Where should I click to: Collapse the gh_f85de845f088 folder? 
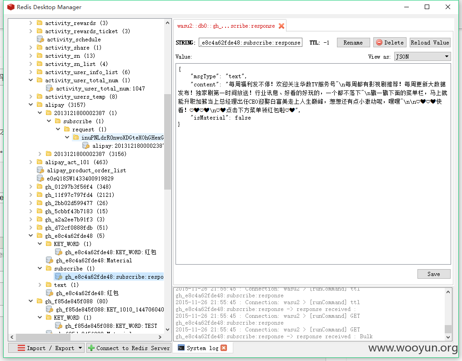point(30,301)
